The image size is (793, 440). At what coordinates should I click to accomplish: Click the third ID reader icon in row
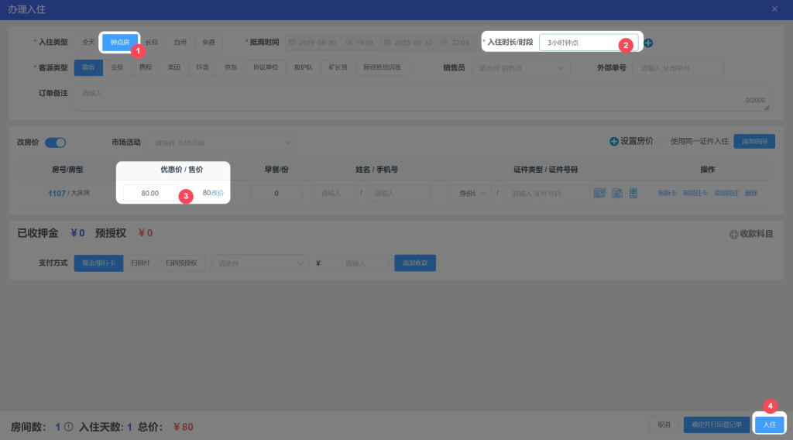coord(633,193)
